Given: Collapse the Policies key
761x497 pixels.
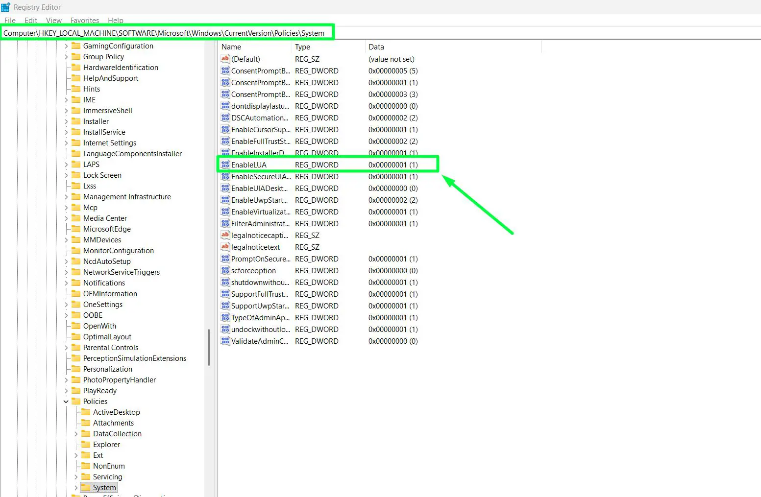Looking at the screenshot, I should [x=66, y=401].
